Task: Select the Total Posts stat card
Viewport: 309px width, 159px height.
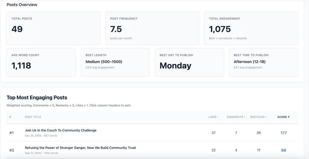Action: click(x=53, y=28)
